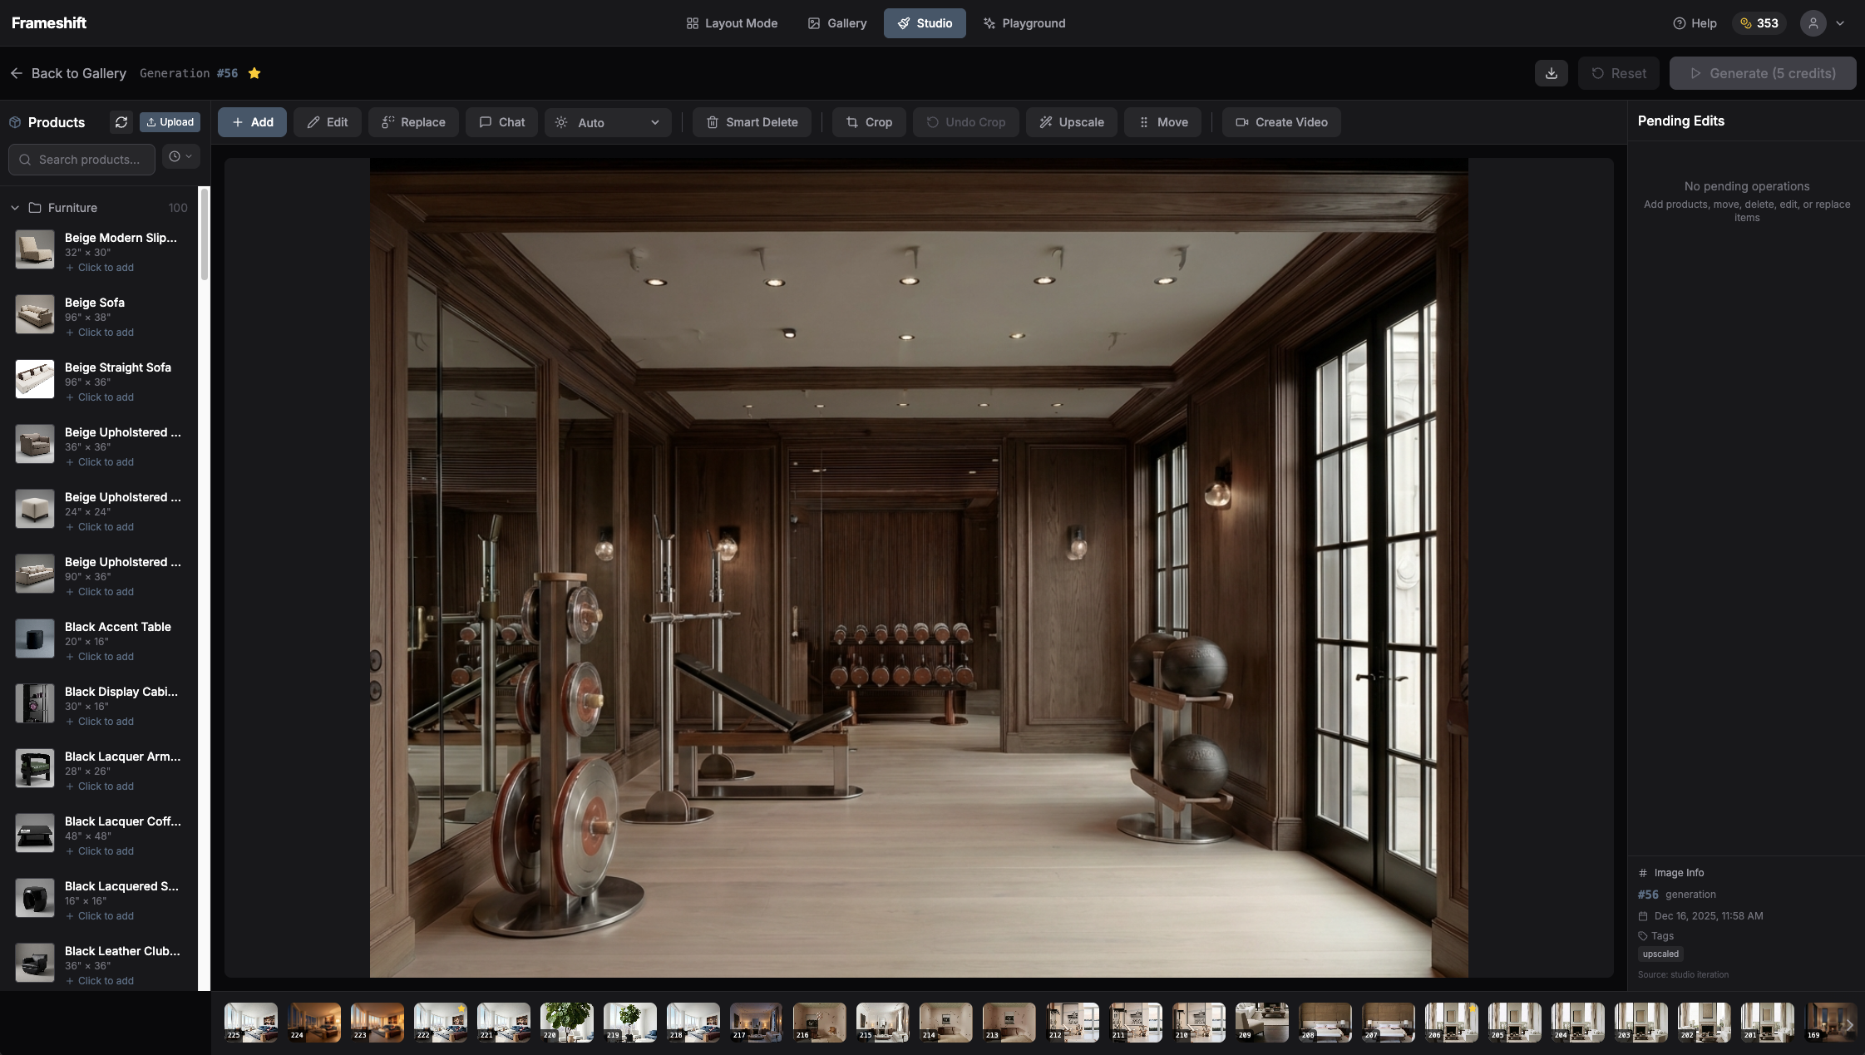Click the Reset button
The width and height of the screenshot is (1865, 1055).
[x=1617, y=73]
